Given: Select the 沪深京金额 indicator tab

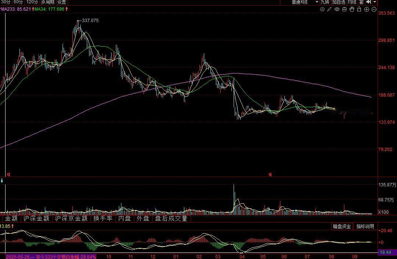Looking at the screenshot, I should [x=71, y=219].
